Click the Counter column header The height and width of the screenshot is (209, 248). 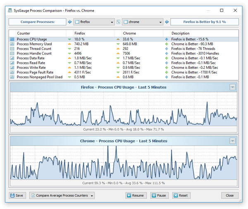pos(41,33)
